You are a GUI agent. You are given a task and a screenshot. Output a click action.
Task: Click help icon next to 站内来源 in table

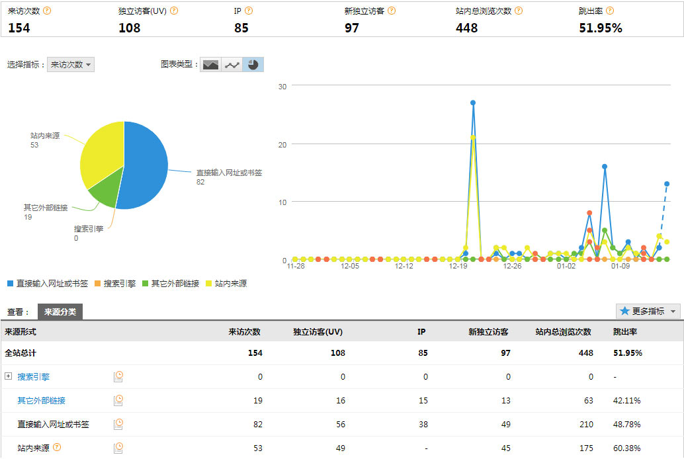tap(57, 448)
